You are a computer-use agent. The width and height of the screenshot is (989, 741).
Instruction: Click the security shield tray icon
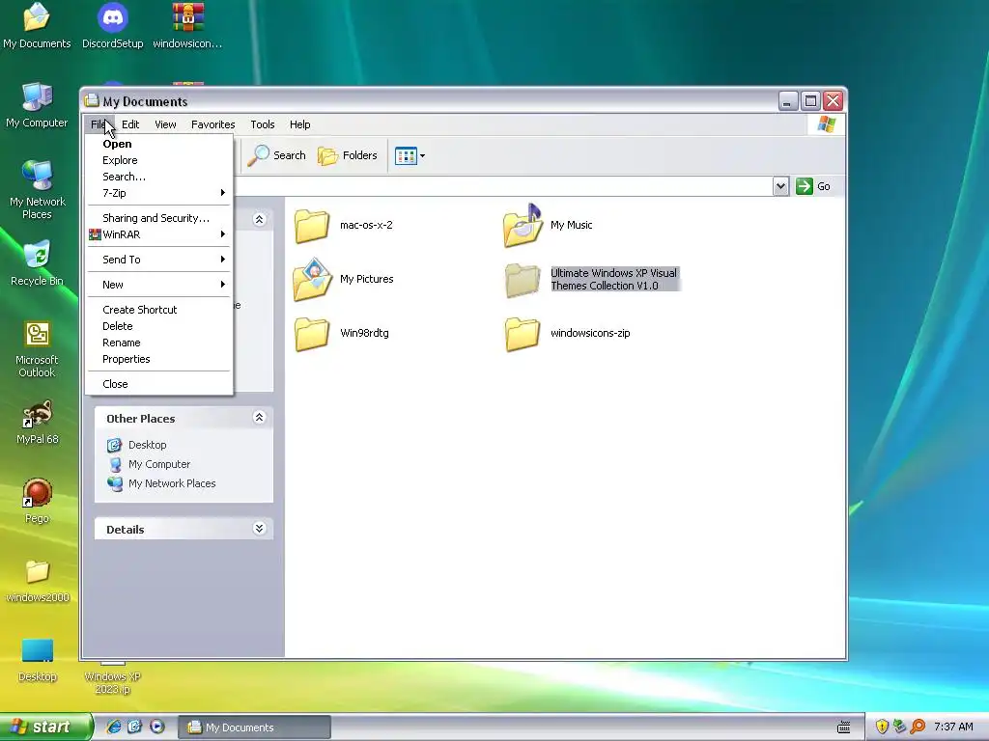coord(882,727)
